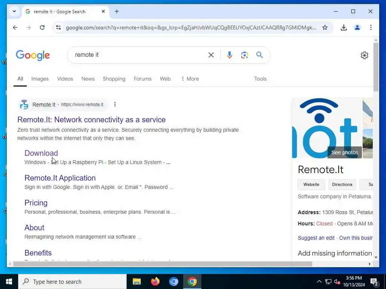Open the Remote.It logo image in panel
Screen dimensions: 386x289
(x=327, y=128)
